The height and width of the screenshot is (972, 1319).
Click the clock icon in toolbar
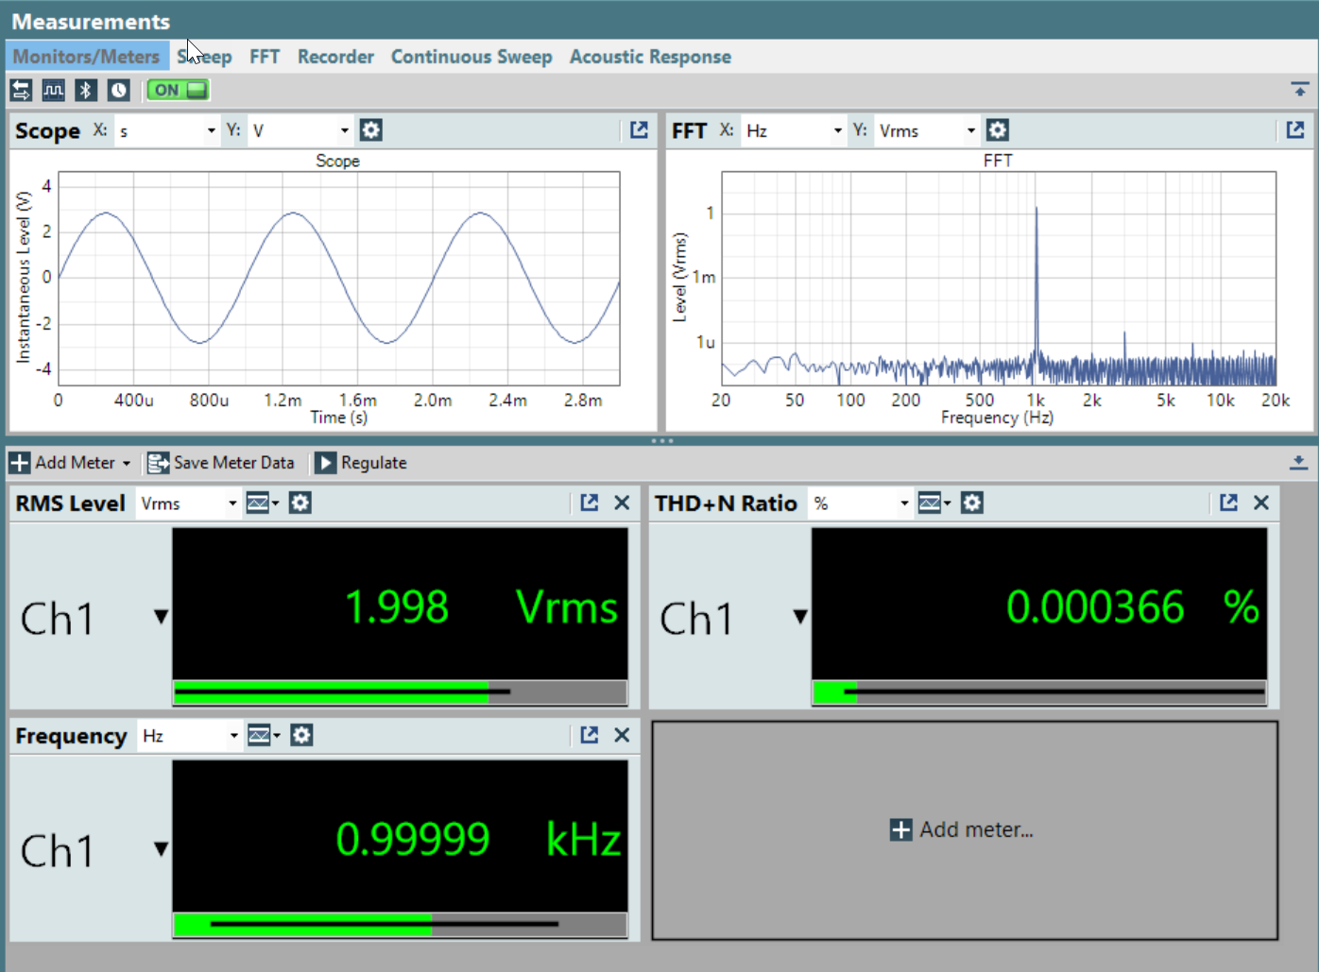pos(118,90)
